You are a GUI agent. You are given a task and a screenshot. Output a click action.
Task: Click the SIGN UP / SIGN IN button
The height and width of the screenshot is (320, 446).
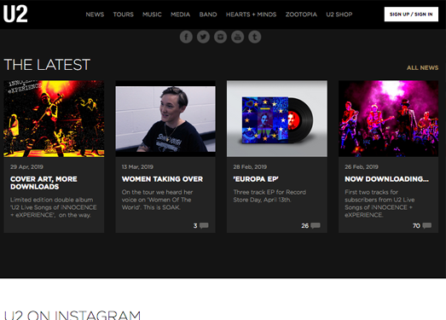pos(411,15)
